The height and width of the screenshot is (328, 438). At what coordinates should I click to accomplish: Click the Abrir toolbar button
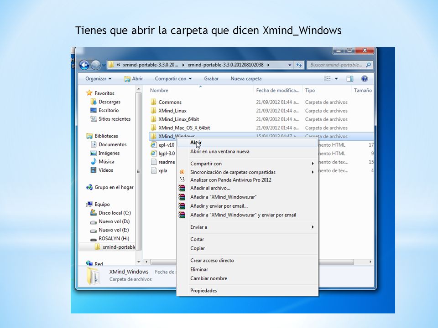133,79
